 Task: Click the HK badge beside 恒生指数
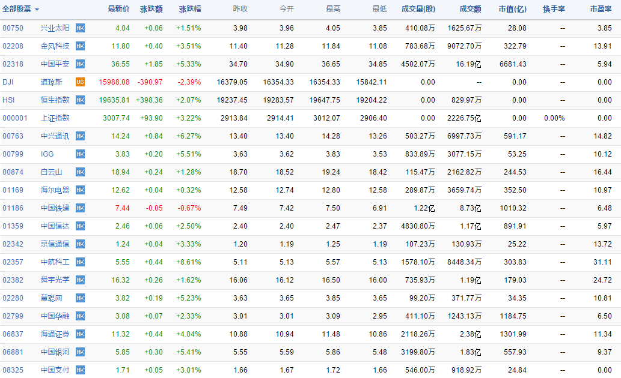tap(80, 100)
